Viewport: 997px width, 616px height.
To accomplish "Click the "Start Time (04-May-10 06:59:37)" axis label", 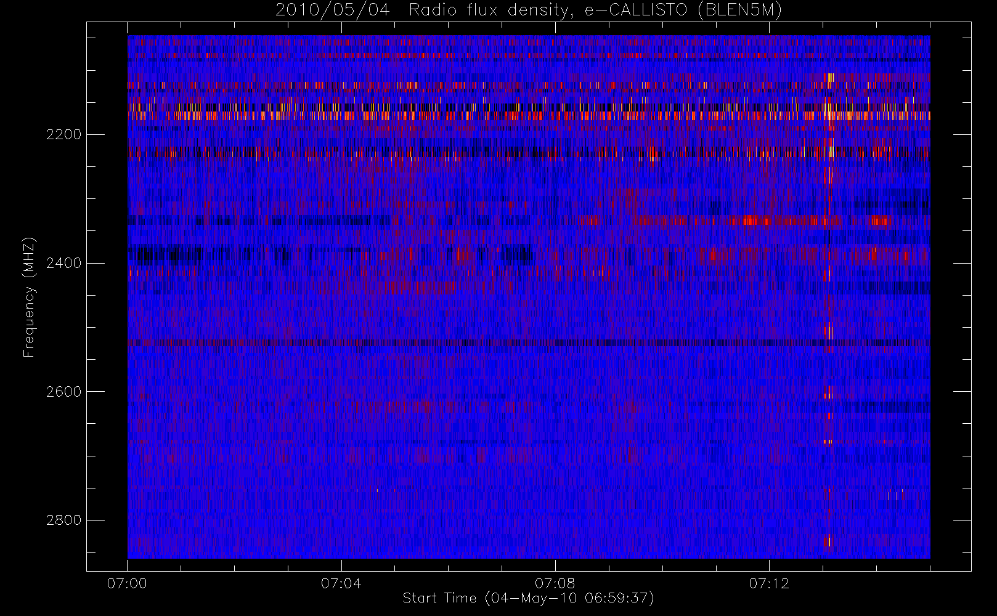I will tap(529, 598).
